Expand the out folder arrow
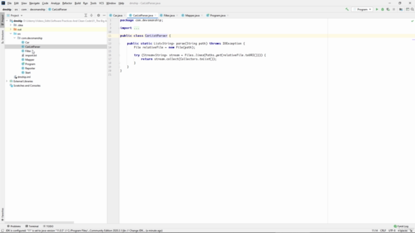Image resolution: width=415 pixels, height=233 pixels. [x=11, y=29]
